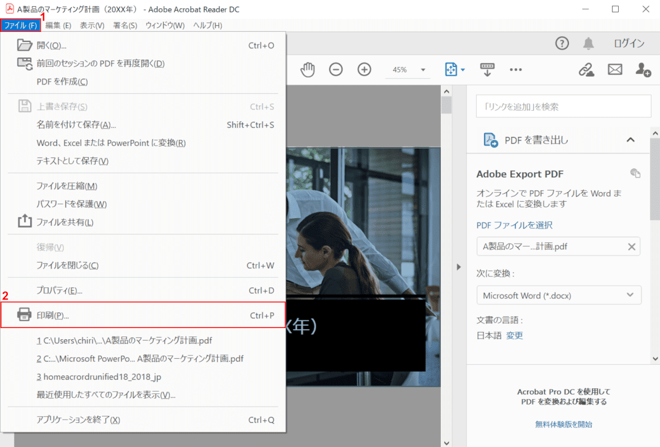Choose ファイルを共有(L)
660x447 pixels.
(x=143, y=222)
